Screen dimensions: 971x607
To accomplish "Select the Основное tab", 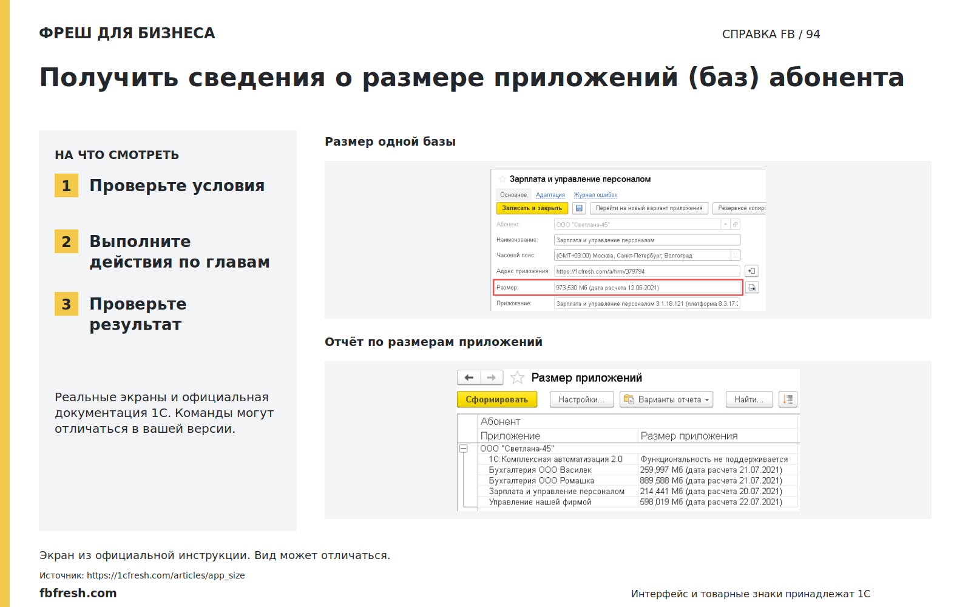I will (513, 195).
